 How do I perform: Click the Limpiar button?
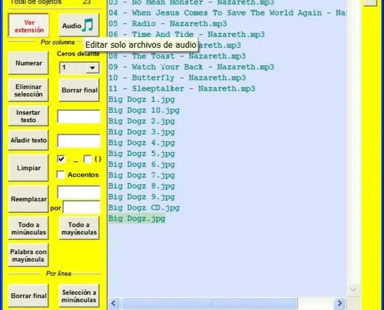(x=28, y=168)
